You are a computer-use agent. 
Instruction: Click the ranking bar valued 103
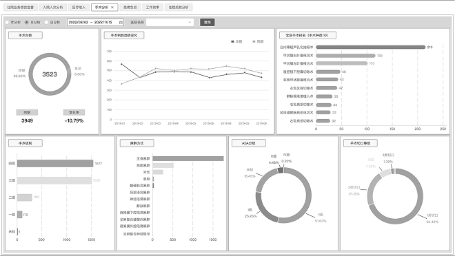(341, 63)
